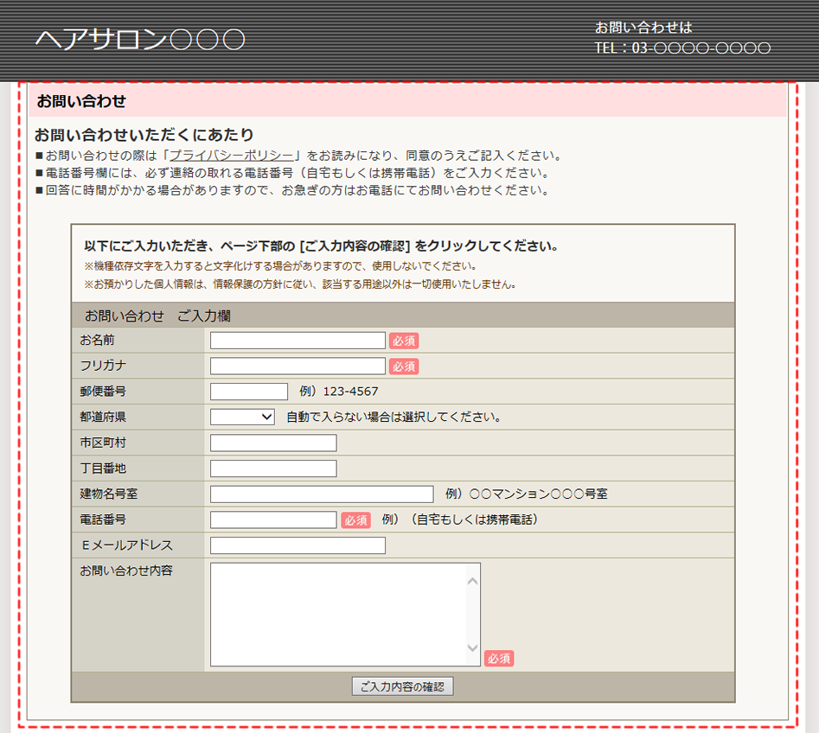Click the 必須 badge beside フリガナ
The height and width of the screenshot is (733, 819).
(404, 366)
